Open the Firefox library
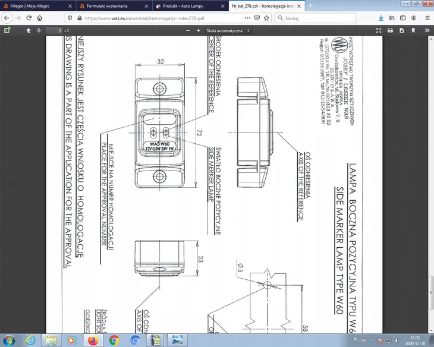 point(392,18)
